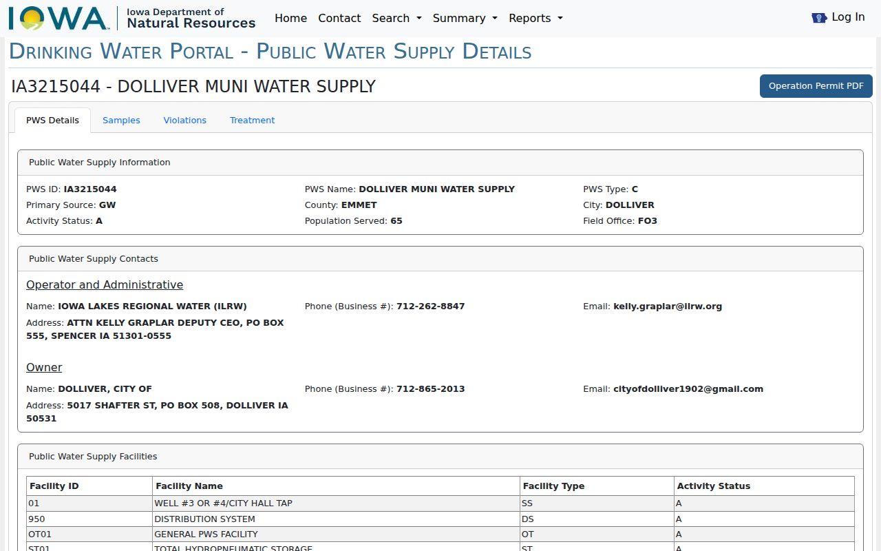This screenshot has width=881, height=551.
Task: Click Field Office value FO3
Action: [x=648, y=221]
